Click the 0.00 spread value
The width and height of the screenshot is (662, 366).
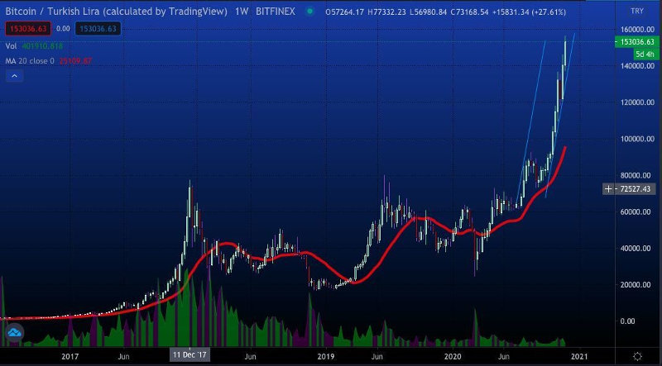[x=63, y=29]
